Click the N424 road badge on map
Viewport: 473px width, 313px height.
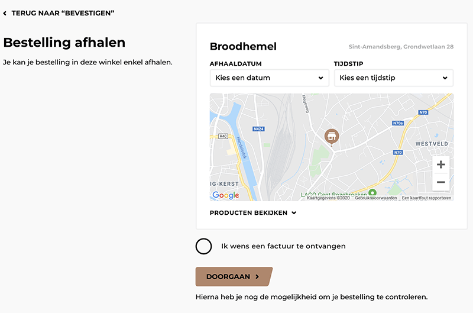(x=258, y=129)
